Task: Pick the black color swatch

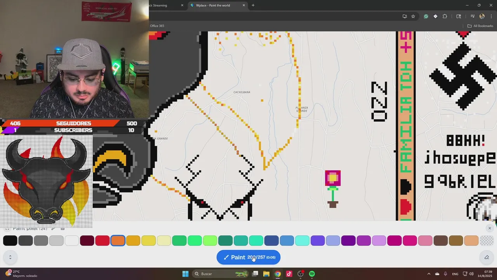Action: point(10,241)
